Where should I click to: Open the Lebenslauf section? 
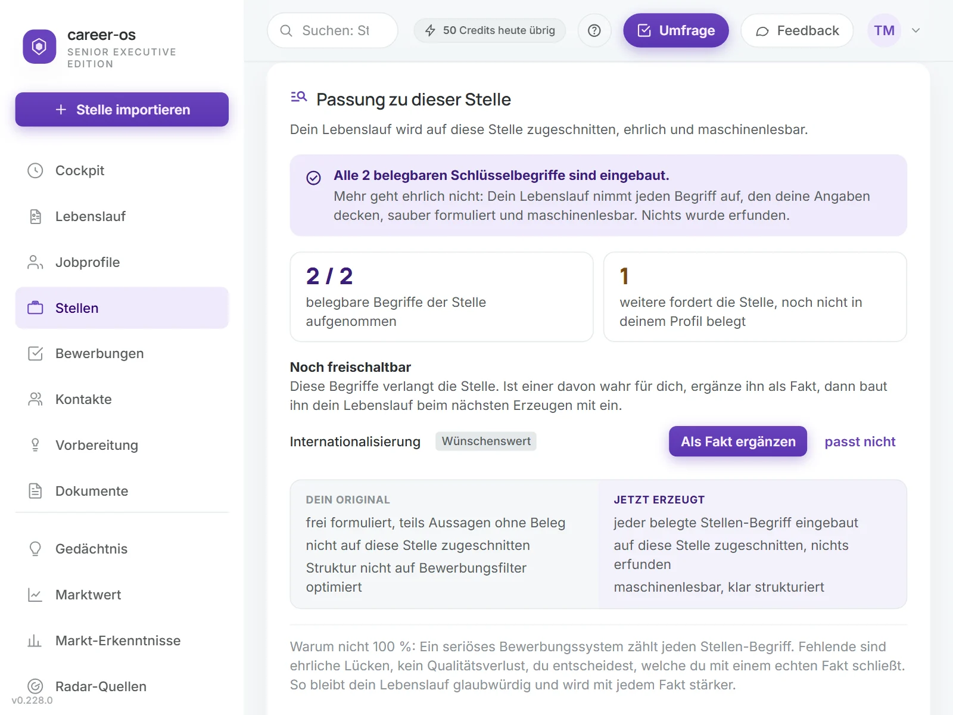pos(122,216)
